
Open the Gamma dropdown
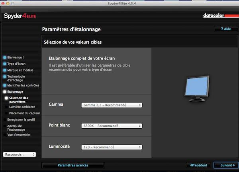coord(112,105)
